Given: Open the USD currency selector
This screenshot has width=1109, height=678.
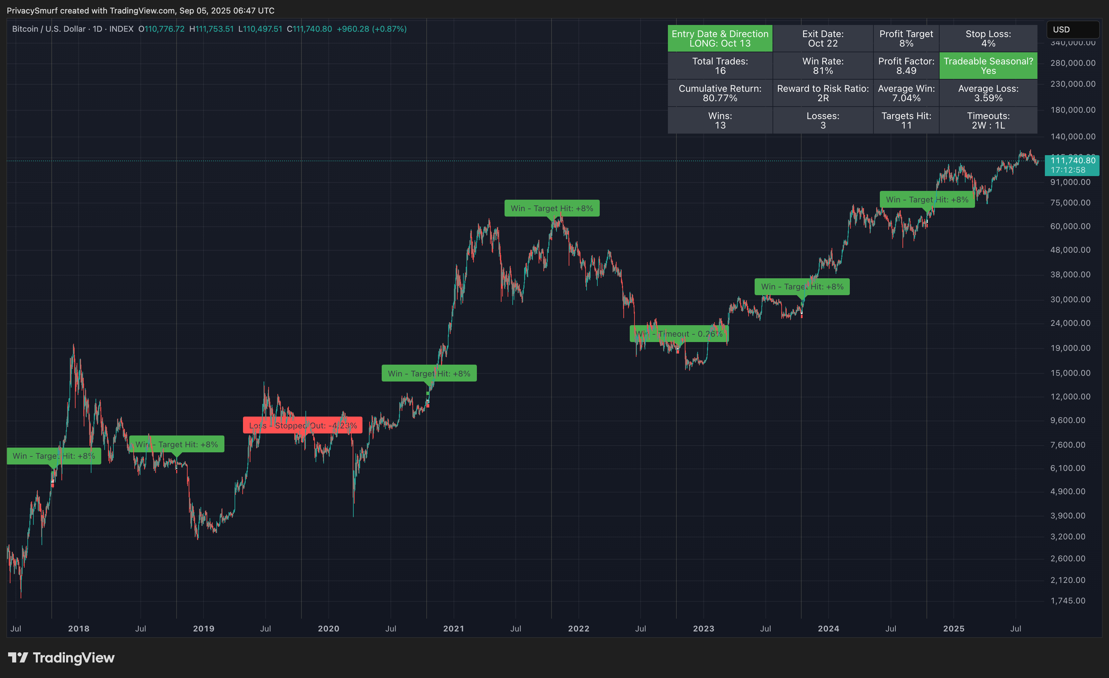Looking at the screenshot, I should coord(1072,30).
